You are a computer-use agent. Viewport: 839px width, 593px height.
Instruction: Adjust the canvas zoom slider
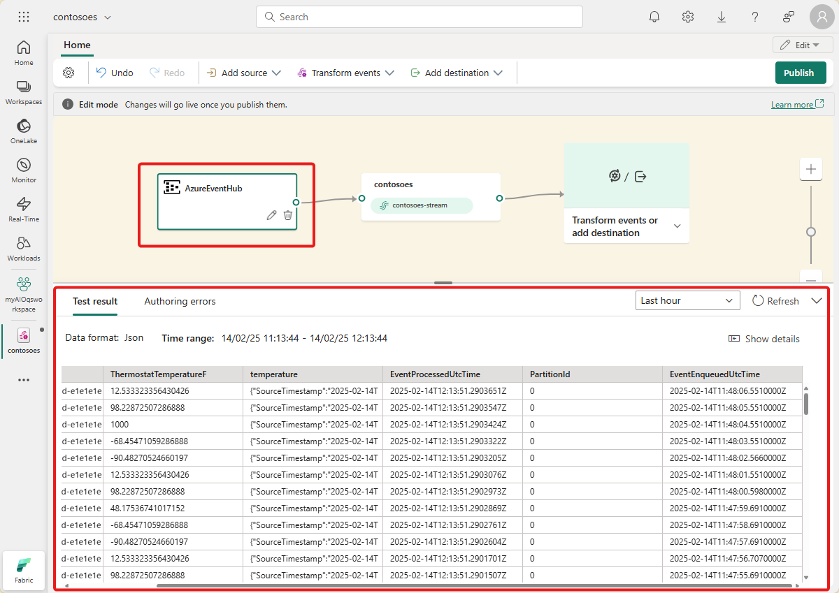point(810,230)
